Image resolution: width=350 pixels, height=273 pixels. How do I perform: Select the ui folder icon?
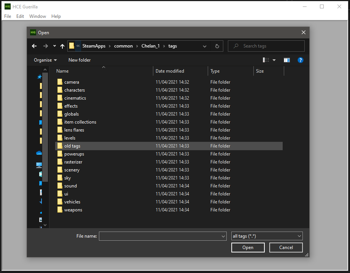pos(60,194)
